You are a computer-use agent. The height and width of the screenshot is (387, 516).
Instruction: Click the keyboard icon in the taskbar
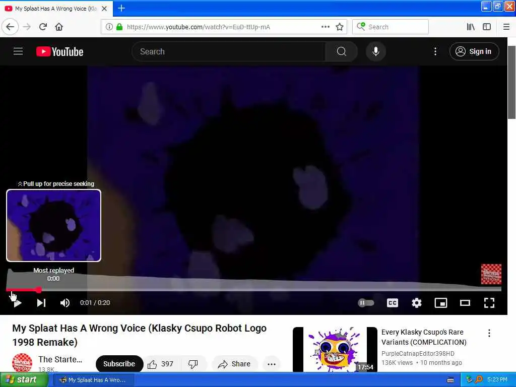click(450, 380)
